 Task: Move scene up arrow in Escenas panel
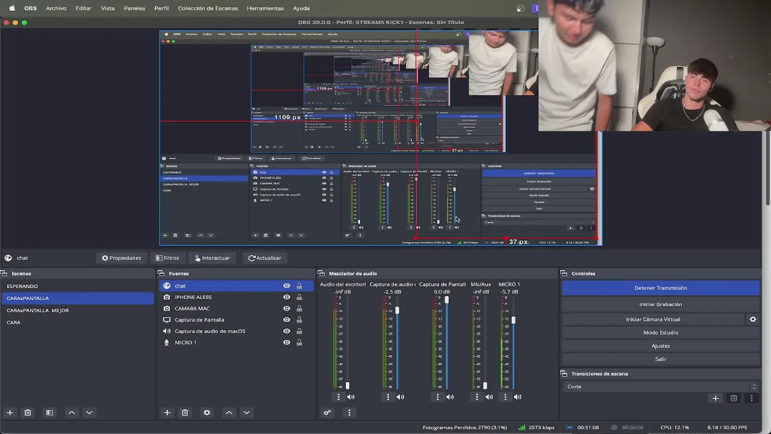(72, 412)
